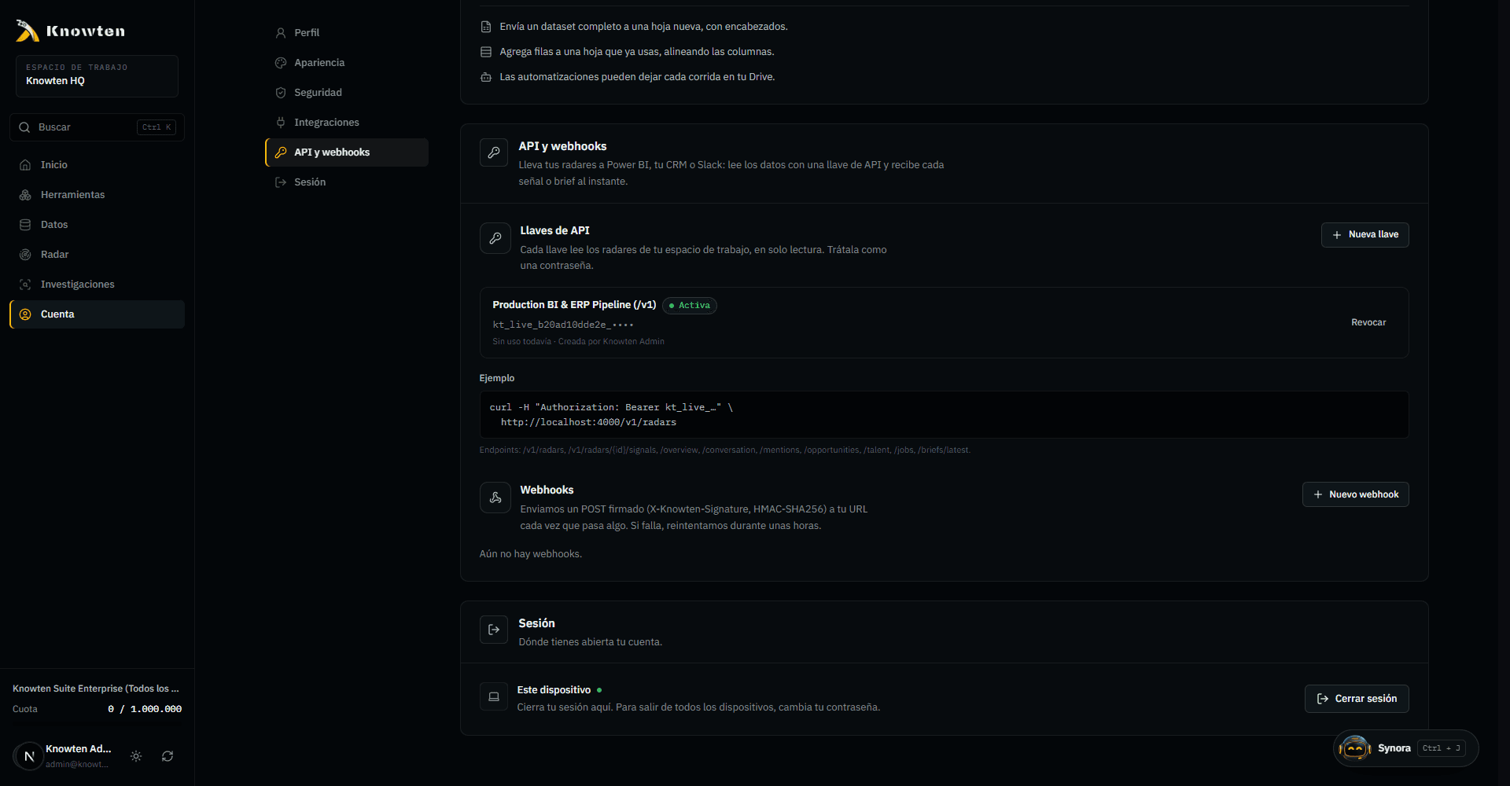Click the Activa status badge
1510x786 pixels.
tap(690, 306)
